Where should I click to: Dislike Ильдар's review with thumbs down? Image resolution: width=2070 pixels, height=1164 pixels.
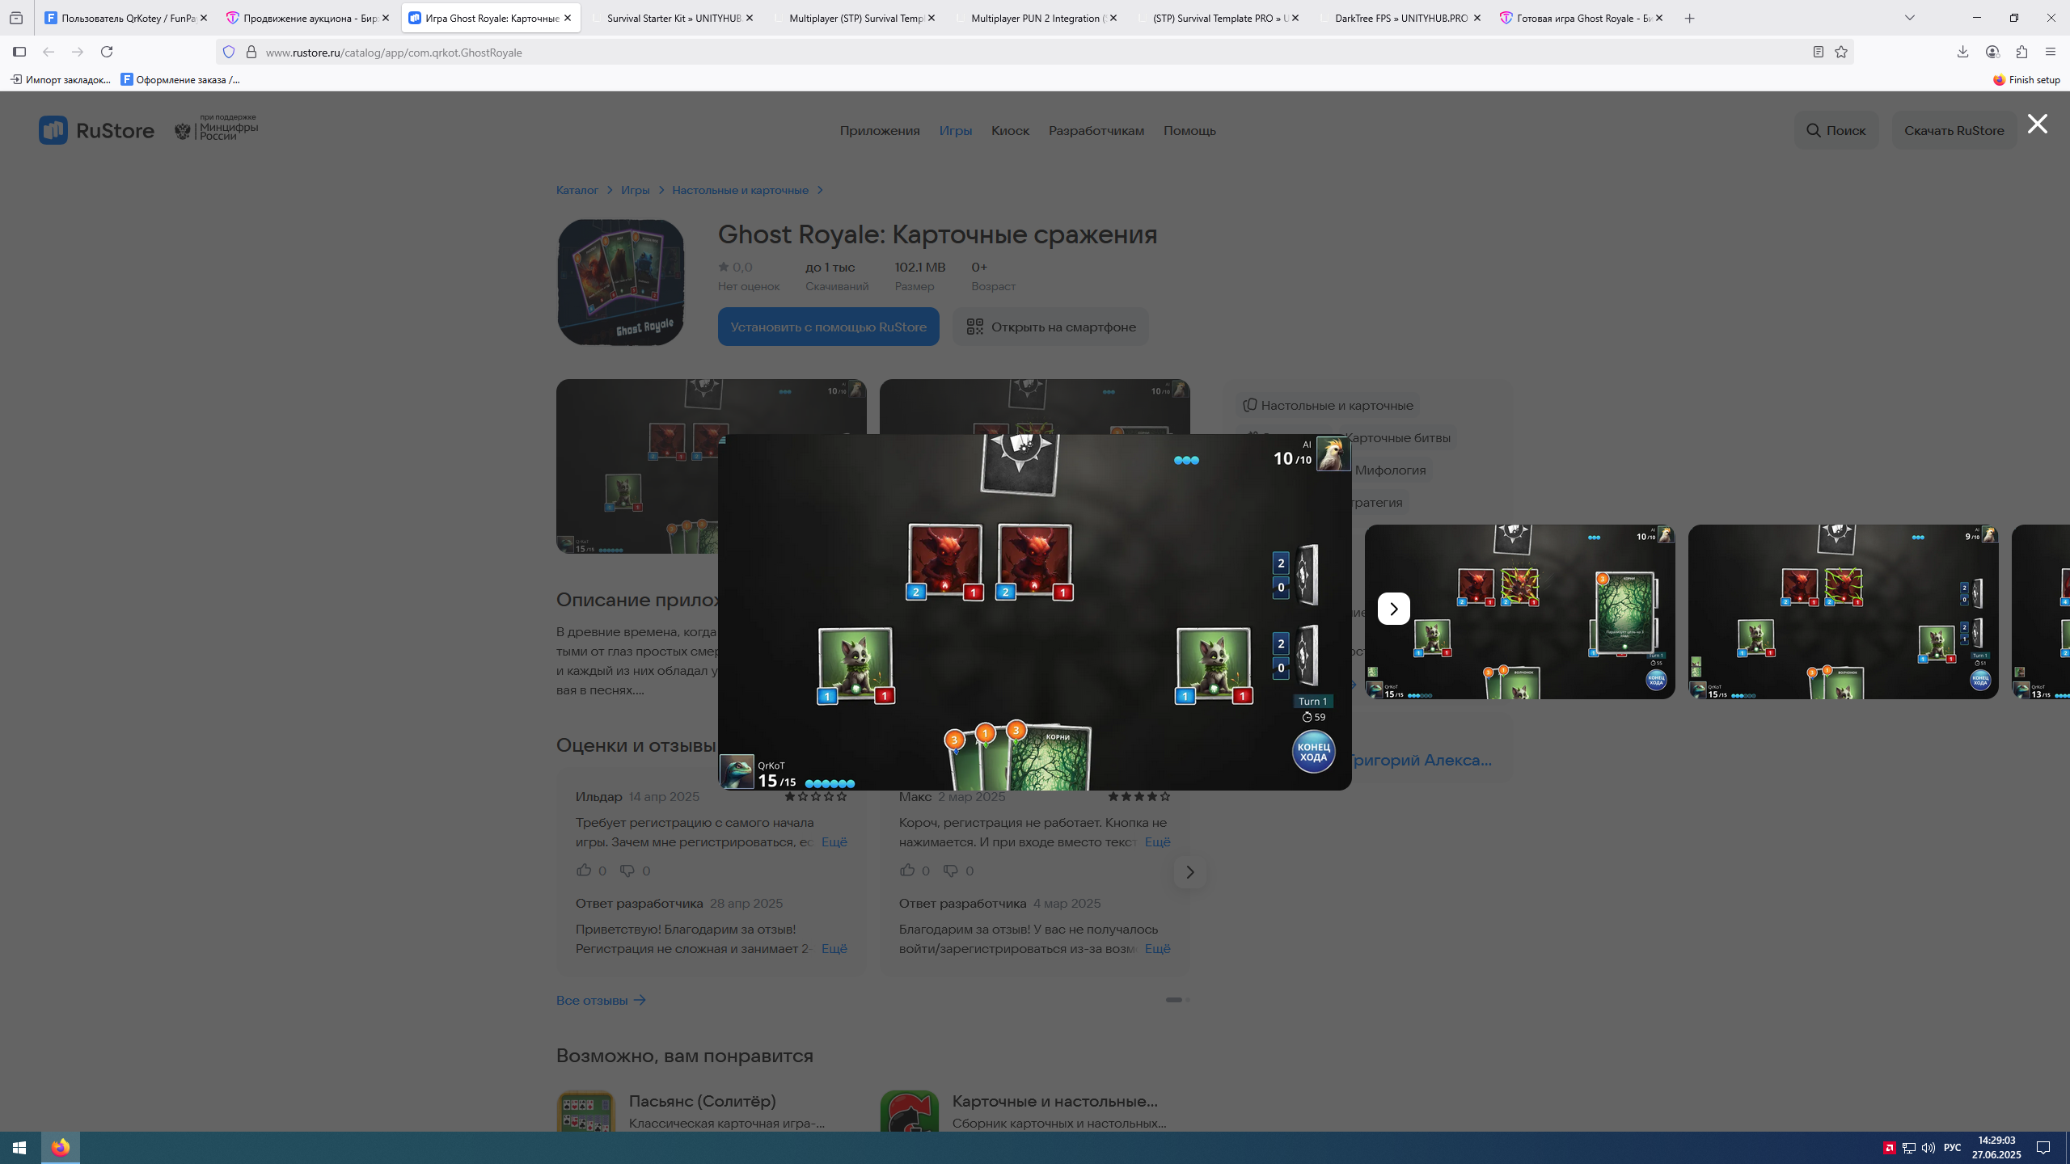click(x=627, y=871)
